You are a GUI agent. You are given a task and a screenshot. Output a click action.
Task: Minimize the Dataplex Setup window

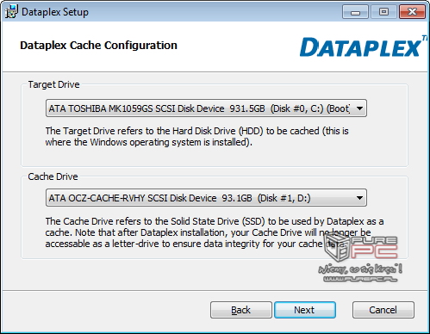tap(355, 12)
